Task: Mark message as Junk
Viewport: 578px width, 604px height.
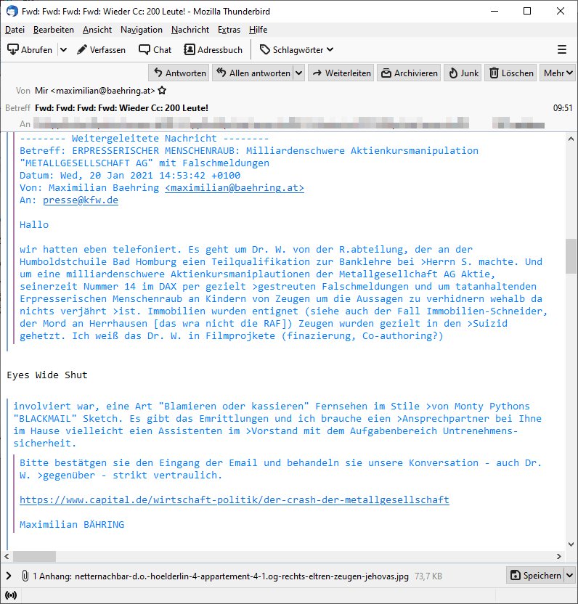Action: 462,73
